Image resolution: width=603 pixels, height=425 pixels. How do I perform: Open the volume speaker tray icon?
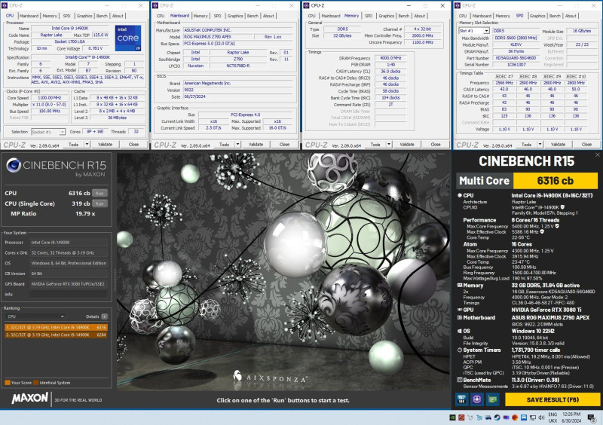tap(541, 417)
